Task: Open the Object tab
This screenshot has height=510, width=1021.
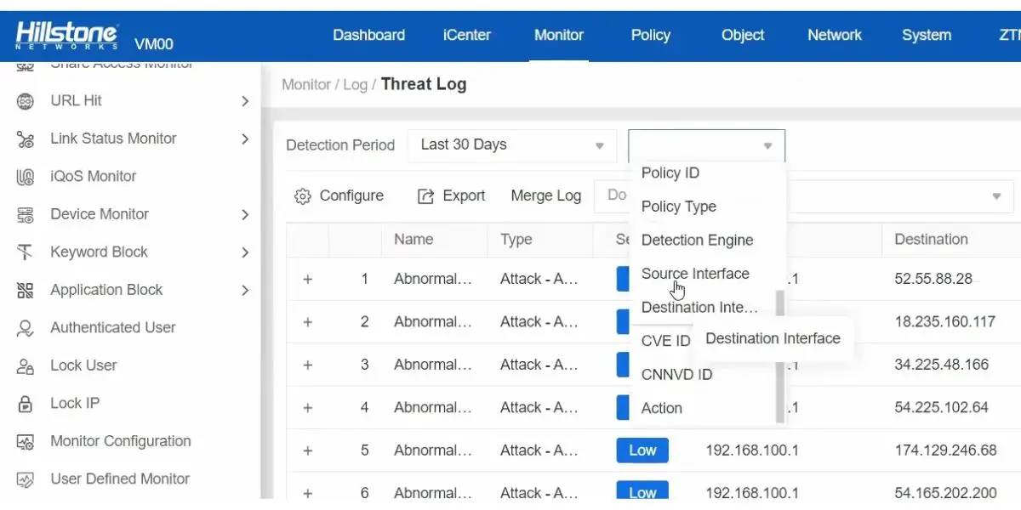Action: point(743,35)
